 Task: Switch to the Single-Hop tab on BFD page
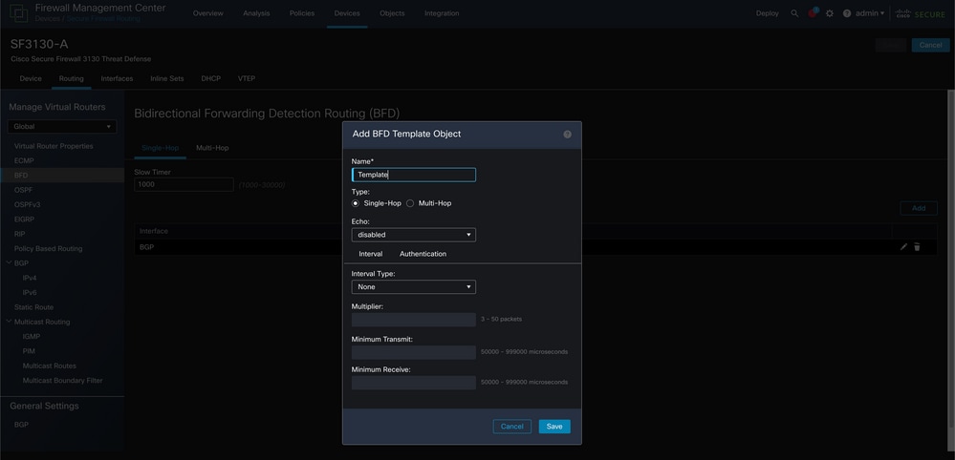pos(161,148)
